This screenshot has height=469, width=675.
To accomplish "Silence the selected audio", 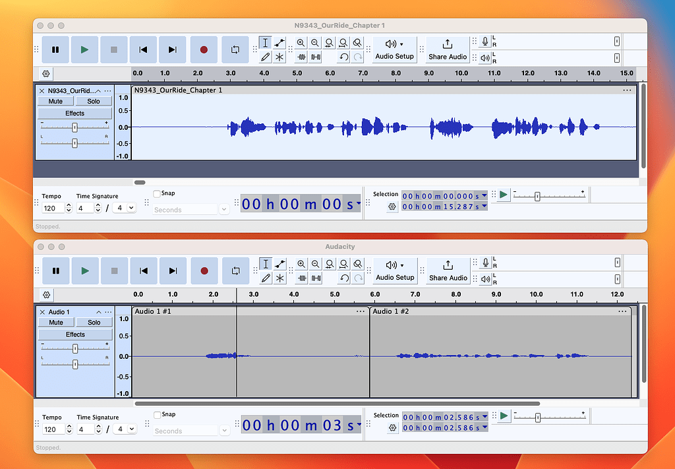I will pyautogui.click(x=316, y=57).
